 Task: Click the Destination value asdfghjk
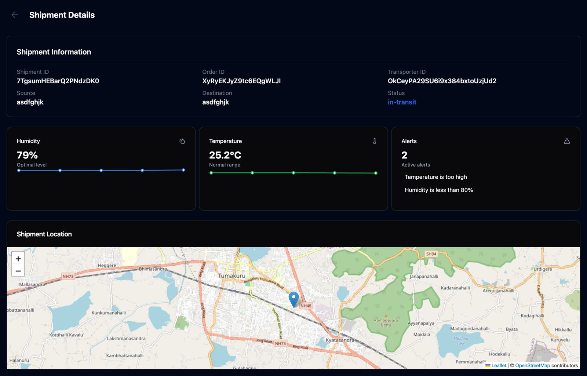click(215, 102)
